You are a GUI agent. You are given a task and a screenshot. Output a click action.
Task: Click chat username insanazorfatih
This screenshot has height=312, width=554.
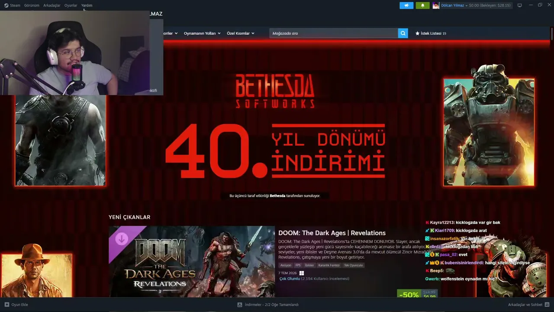point(444,239)
